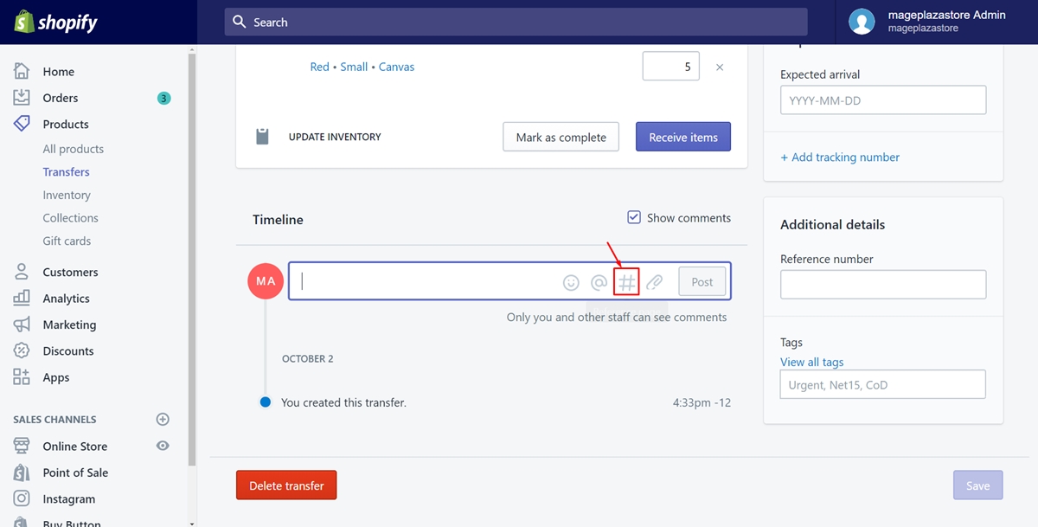Click the Mark as complete button
Viewport: 1038px width, 527px height.
click(x=561, y=137)
